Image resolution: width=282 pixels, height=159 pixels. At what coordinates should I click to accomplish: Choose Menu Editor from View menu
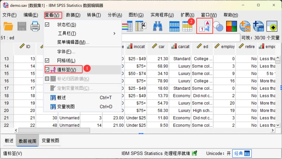(x=83, y=42)
